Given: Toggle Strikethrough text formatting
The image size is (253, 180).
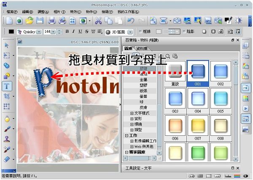Looking at the screenshot, I should coord(86,32).
